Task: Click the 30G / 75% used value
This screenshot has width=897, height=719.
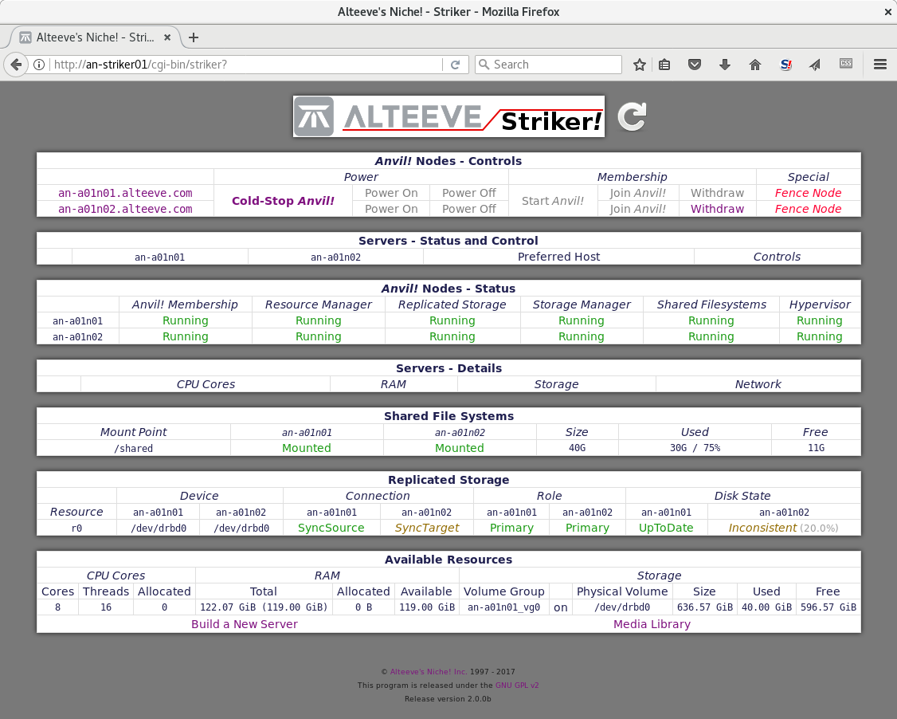Action: click(x=695, y=448)
